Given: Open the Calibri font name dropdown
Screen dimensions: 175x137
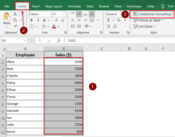Looking at the screenshot, I should pos(40,14).
